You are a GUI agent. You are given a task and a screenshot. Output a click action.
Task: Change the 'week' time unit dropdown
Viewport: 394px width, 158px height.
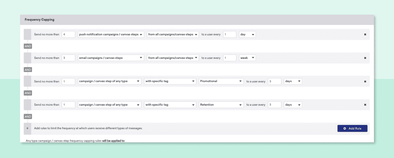[x=247, y=58]
